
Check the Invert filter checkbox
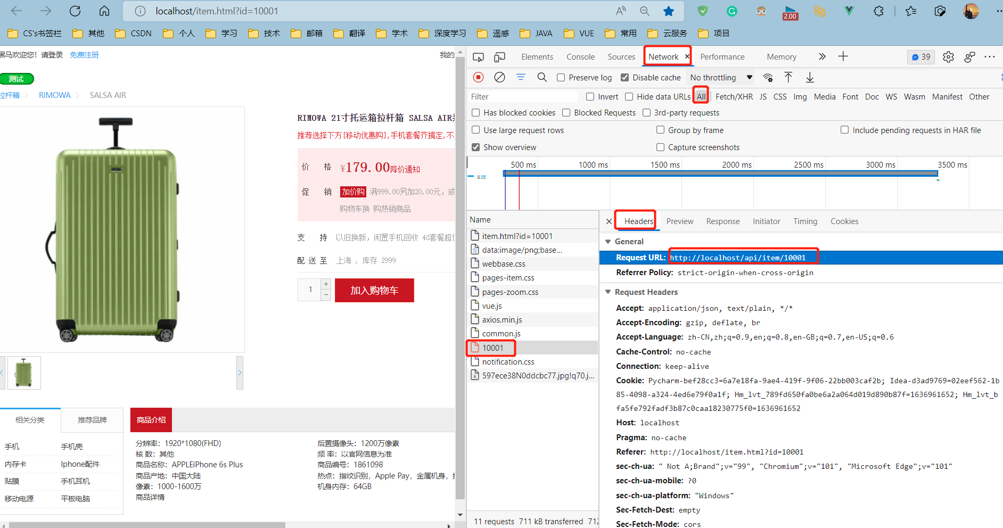tap(590, 96)
